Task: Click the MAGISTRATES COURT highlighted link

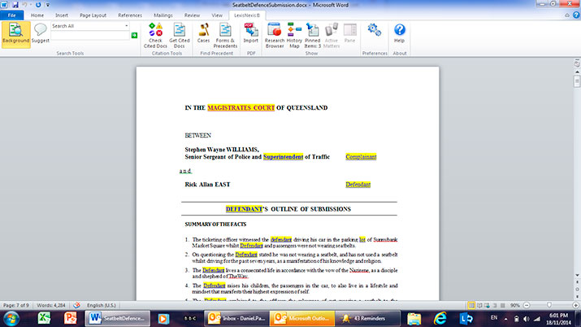Action: coord(241,108)
